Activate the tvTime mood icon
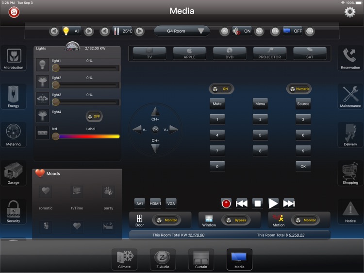The height and width of the screenshot is (273, 364). click(x=77, y=191)
